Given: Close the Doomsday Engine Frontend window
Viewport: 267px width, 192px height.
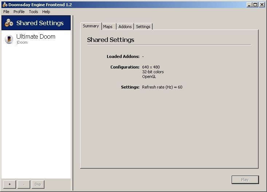Looking at the screenshot, I should [x=262, y=5].
